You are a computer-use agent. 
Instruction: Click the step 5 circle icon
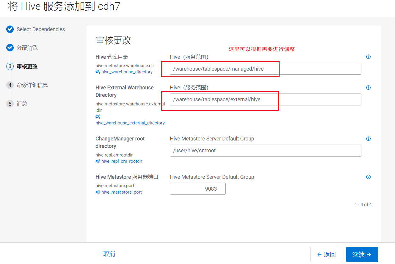[10, 104]
